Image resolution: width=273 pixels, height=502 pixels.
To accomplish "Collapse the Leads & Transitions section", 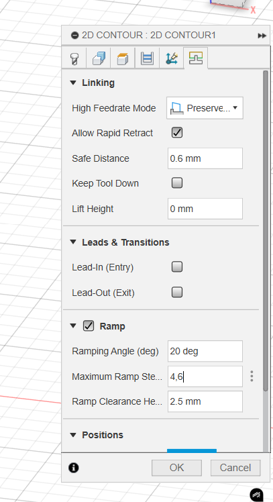I will click(x=73, y=242).
